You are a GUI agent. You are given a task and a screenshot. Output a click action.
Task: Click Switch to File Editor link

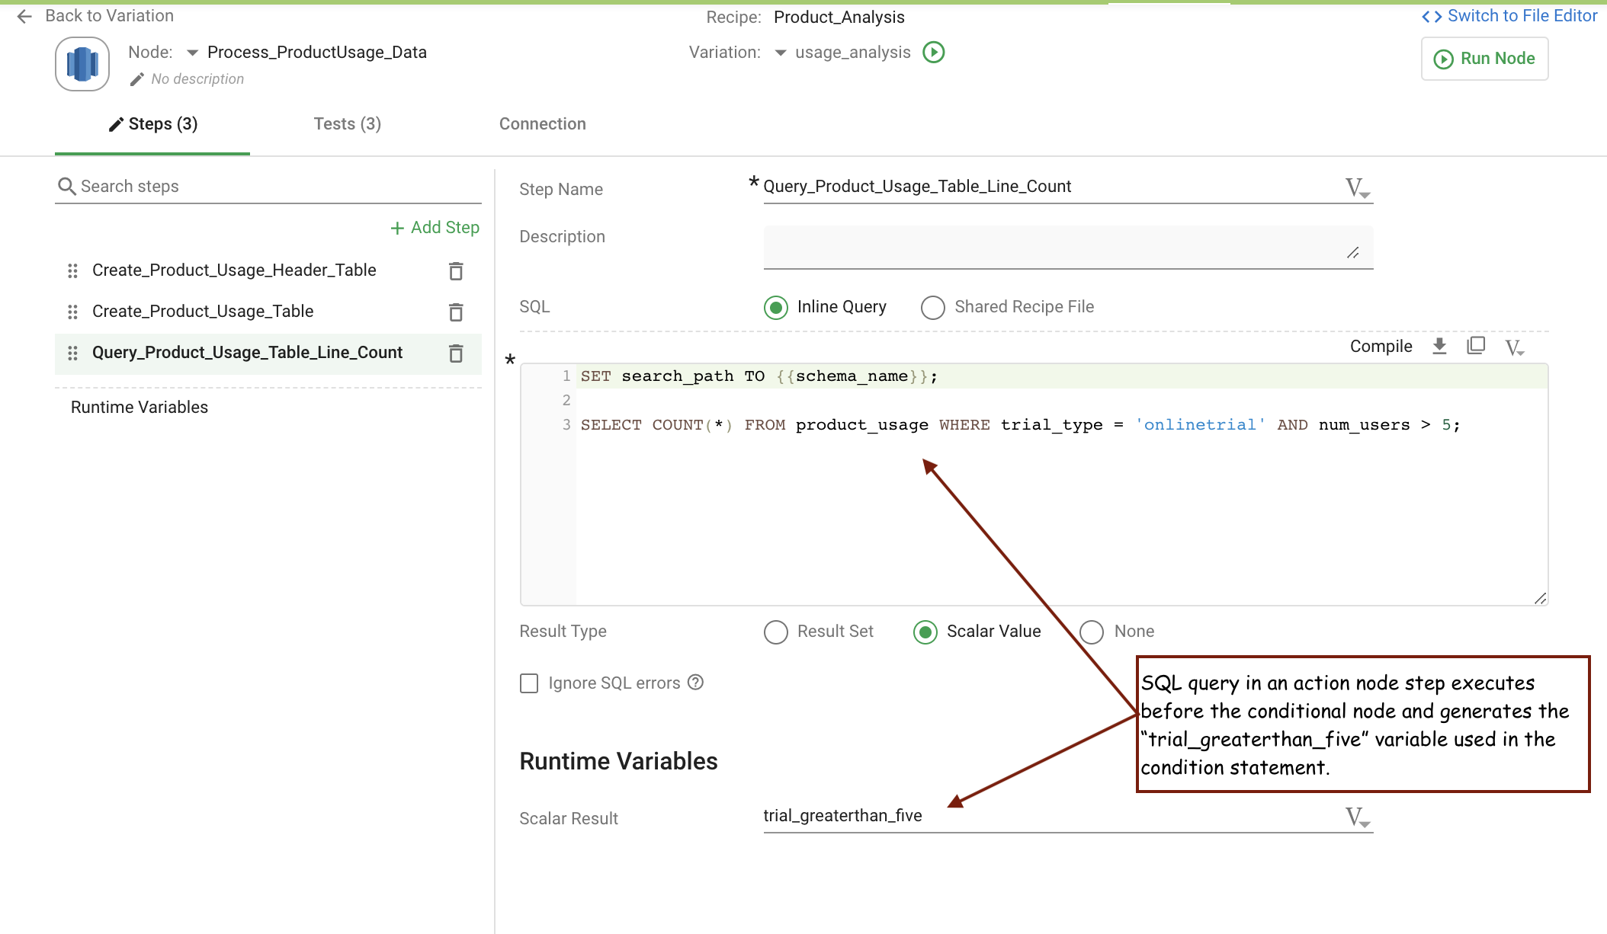[x=1509, y=16]
